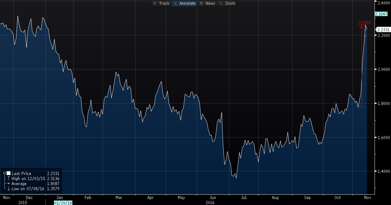Click the Average marker icon in legend
This screenshot has height=205, width=391.
click(9, 184)
